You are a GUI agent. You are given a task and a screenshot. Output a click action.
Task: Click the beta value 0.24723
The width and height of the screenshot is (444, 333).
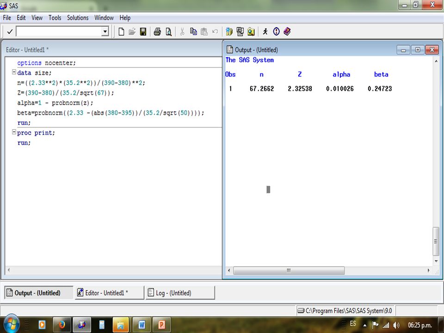380,89
